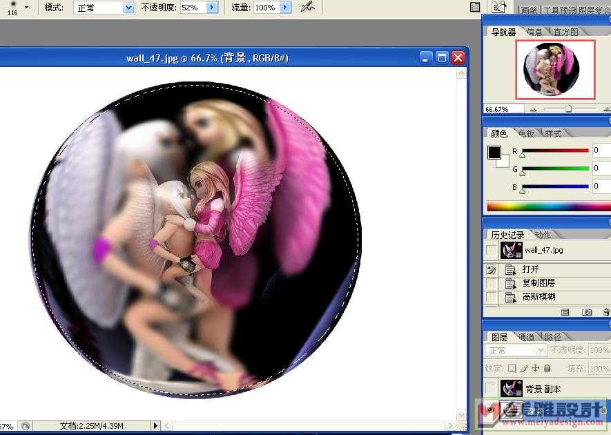Image resolution: width=611 pixels, height=435 pixels.
Task: Click the navigator zoom out icon
Action: 533,110
